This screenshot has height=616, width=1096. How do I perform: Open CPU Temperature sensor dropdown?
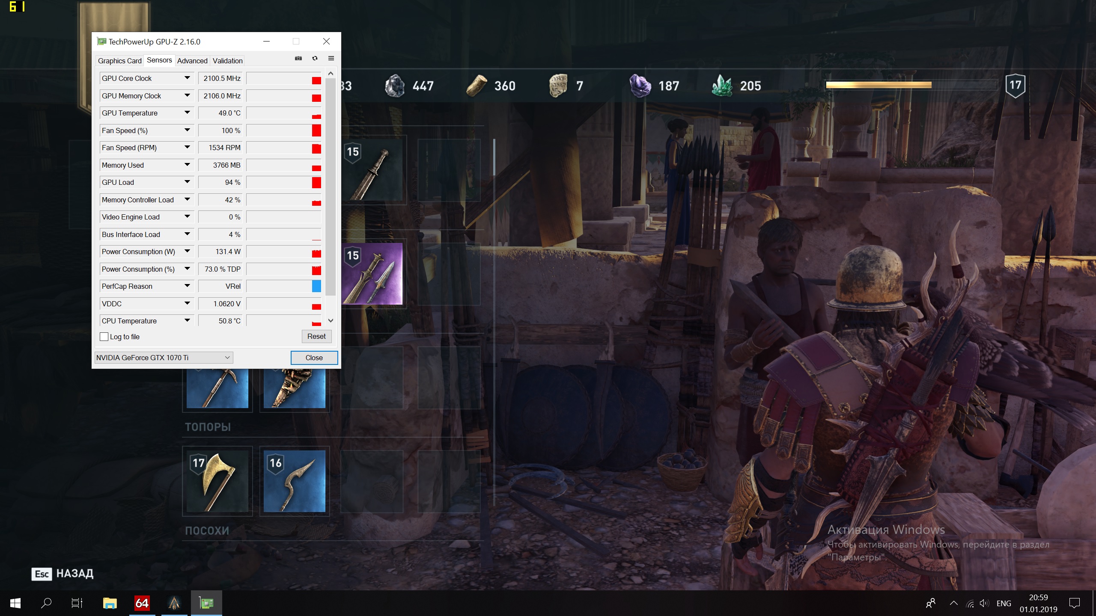click(187, 321)
